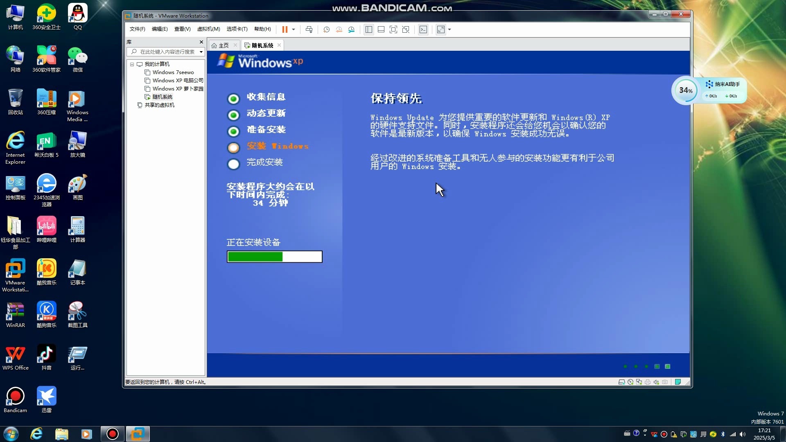
Task: Click the network adapter status icon
Action: click(639, 382)
